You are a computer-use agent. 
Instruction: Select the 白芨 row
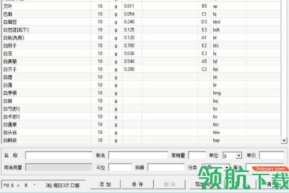(141, 54)
